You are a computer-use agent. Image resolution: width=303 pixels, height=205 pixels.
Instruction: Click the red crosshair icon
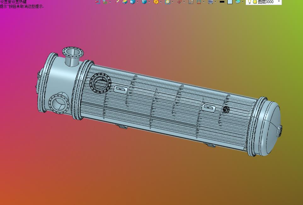pos(179,2)
